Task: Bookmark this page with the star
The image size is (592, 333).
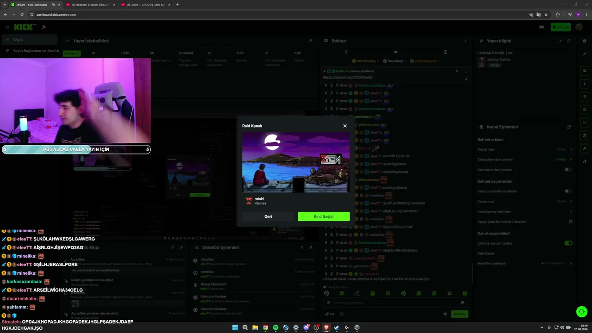Action: coord(546,14)
